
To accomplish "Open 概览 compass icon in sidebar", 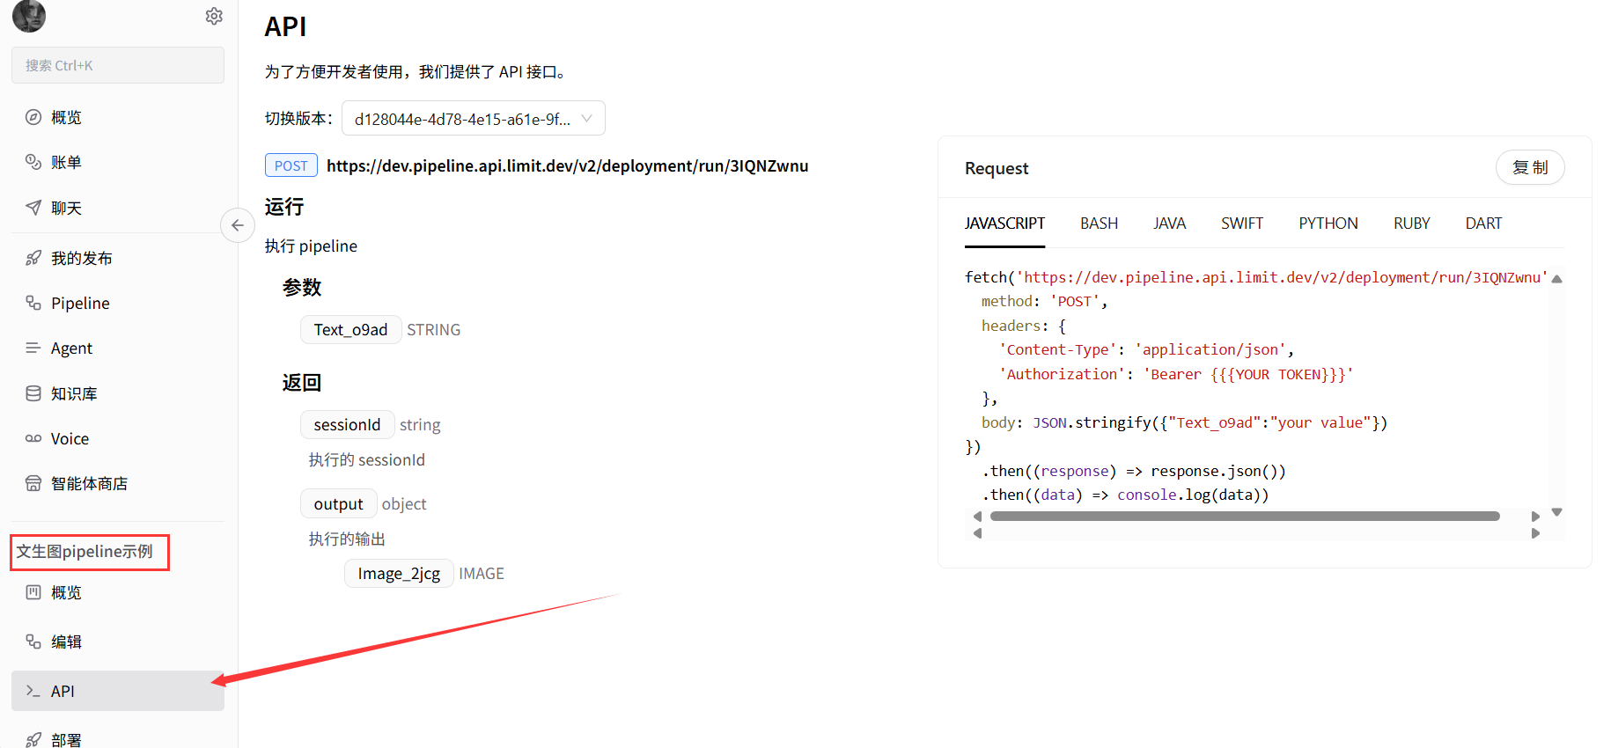I will pos(33,117).
